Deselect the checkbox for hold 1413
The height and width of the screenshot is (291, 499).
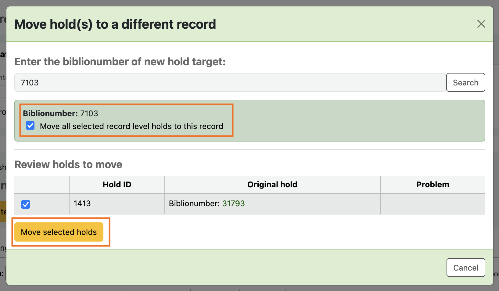point(26,204)
